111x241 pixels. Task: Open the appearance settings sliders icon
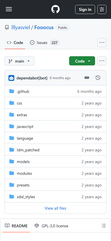(102, 9)
